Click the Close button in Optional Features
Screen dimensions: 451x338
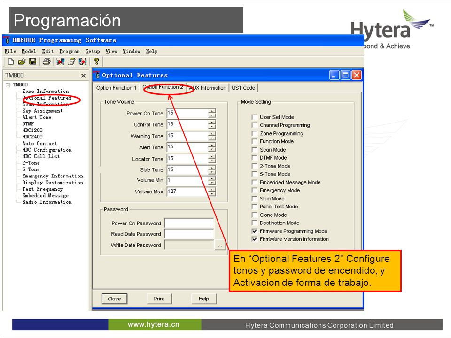[x=114, y=299]
